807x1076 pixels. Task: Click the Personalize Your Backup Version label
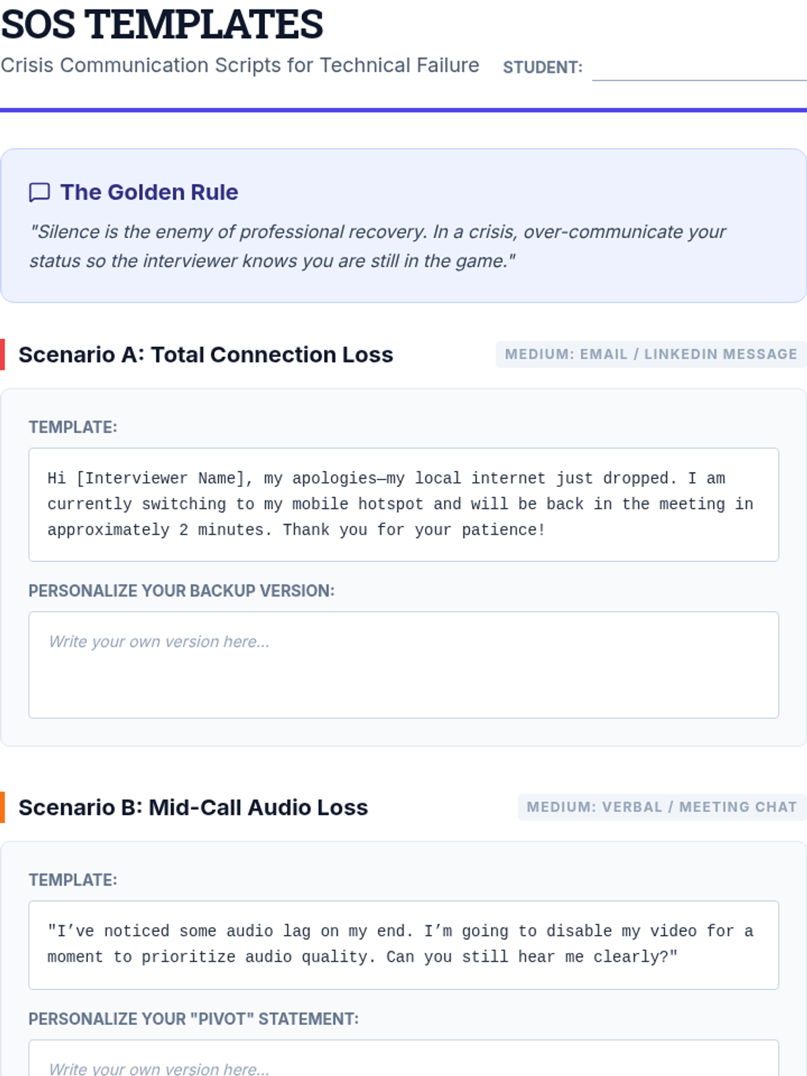click(182, 590)
